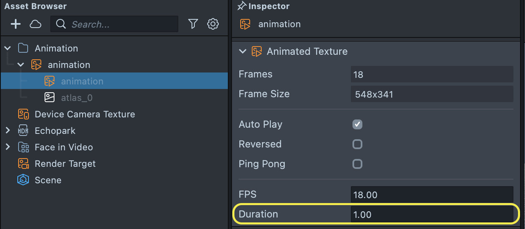Select the highlighted animation child item
The image size is (525, 229).
[x=82, y=81]
